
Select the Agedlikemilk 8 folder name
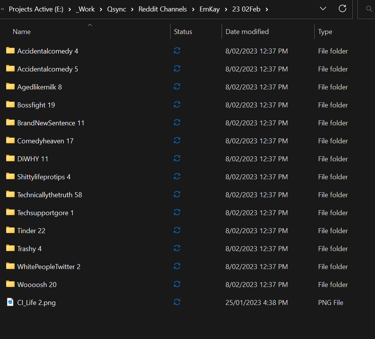coord(39,87)
